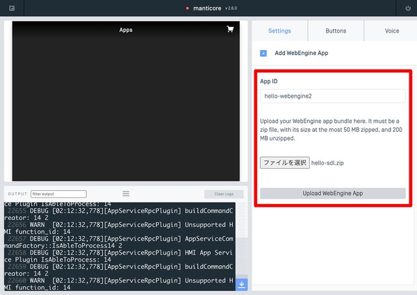The image size is (417, 295).
Task: Click log line number 22656
Action: tap(17, 225)
